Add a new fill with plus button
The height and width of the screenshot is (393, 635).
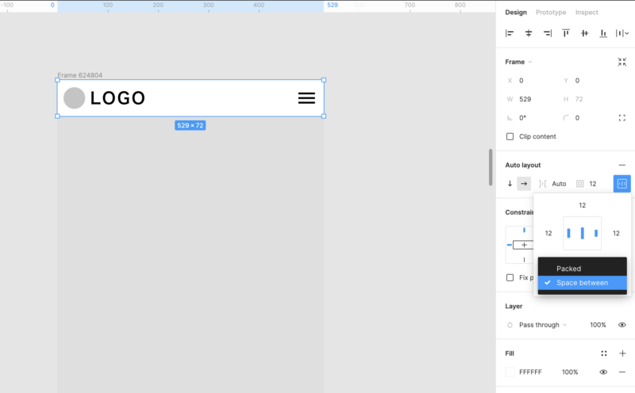[x=622, y=353]
